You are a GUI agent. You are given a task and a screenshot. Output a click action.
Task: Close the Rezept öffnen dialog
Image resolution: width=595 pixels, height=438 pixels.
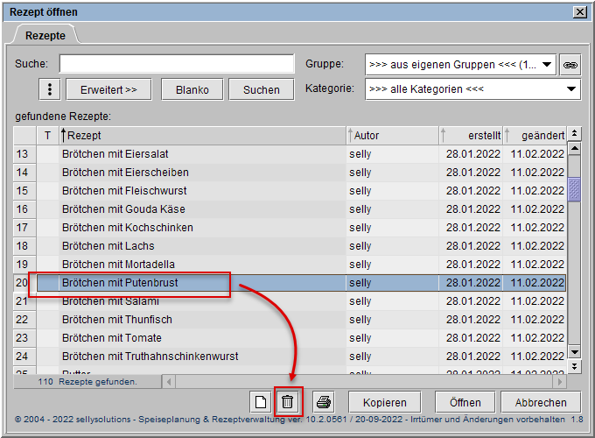pyautogui.click(x=579, y=11)
